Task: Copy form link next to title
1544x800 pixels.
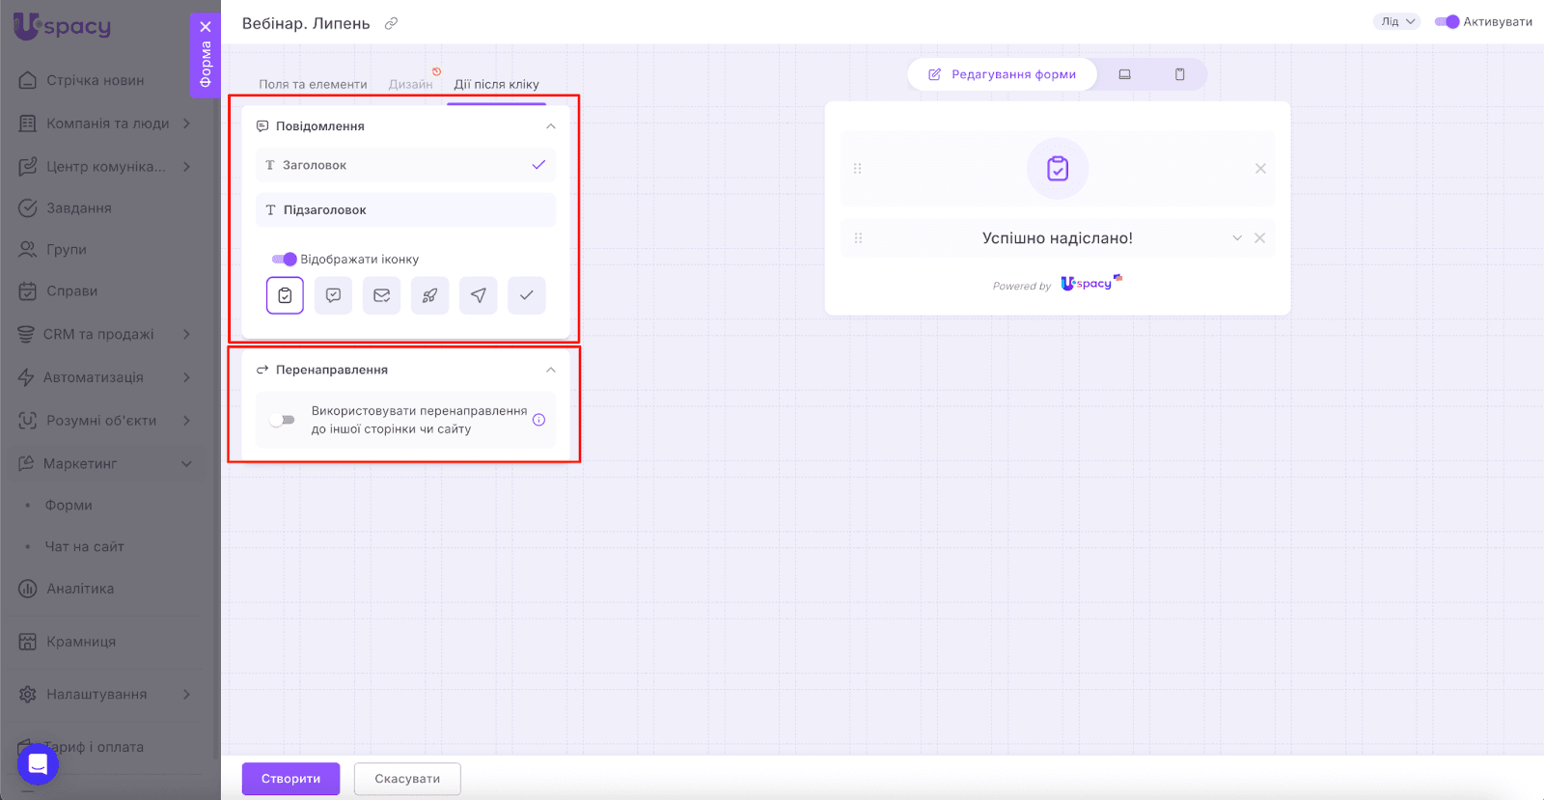Action: 391,23
